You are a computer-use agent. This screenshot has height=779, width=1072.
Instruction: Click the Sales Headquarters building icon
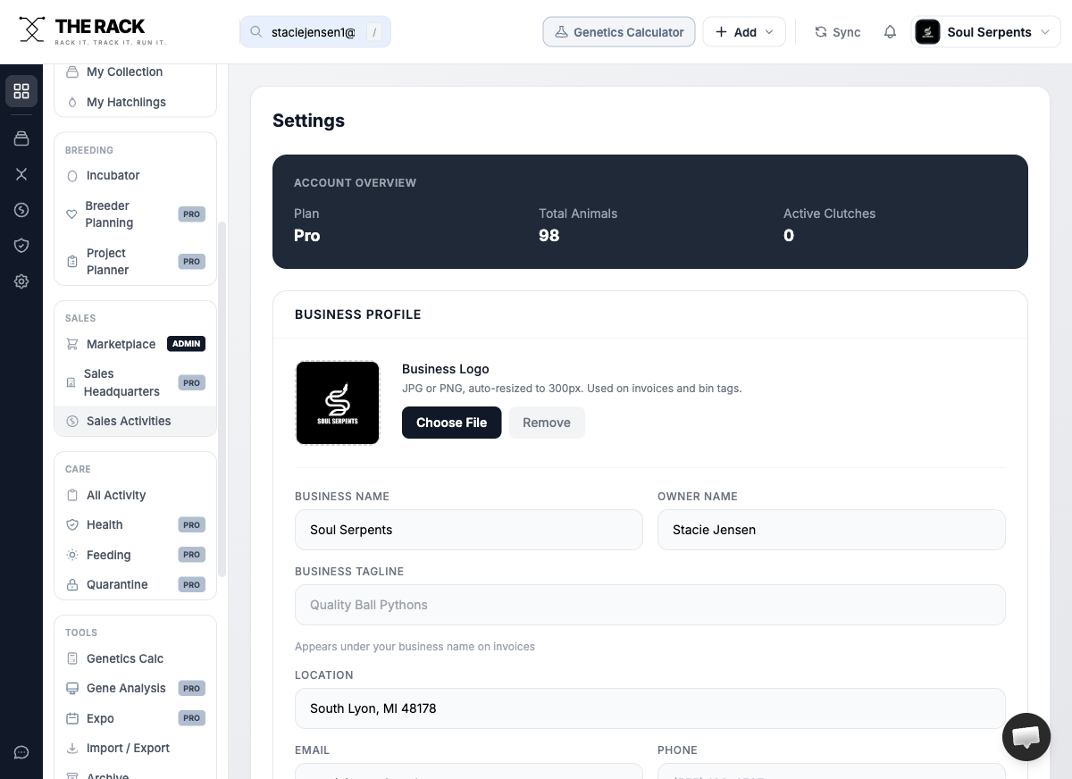[x=71, y=382]
